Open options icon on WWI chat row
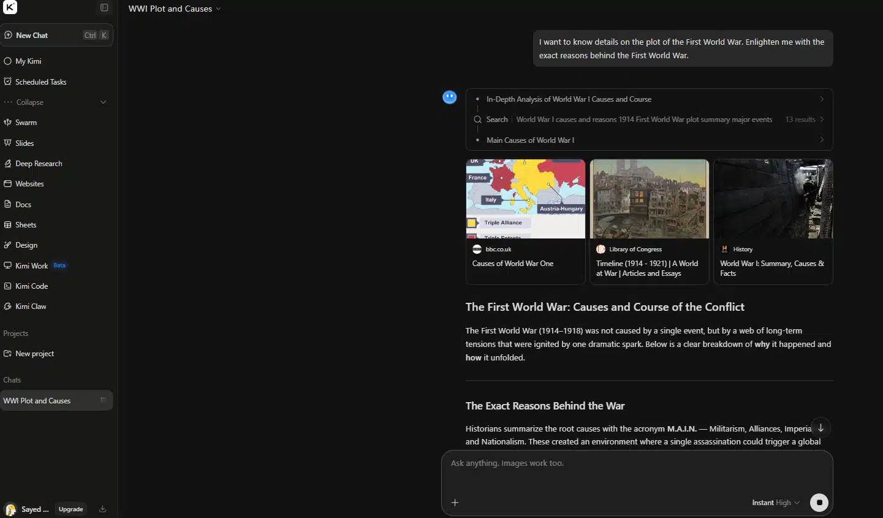This screenshot has width=883, height=518. [103, 400]
